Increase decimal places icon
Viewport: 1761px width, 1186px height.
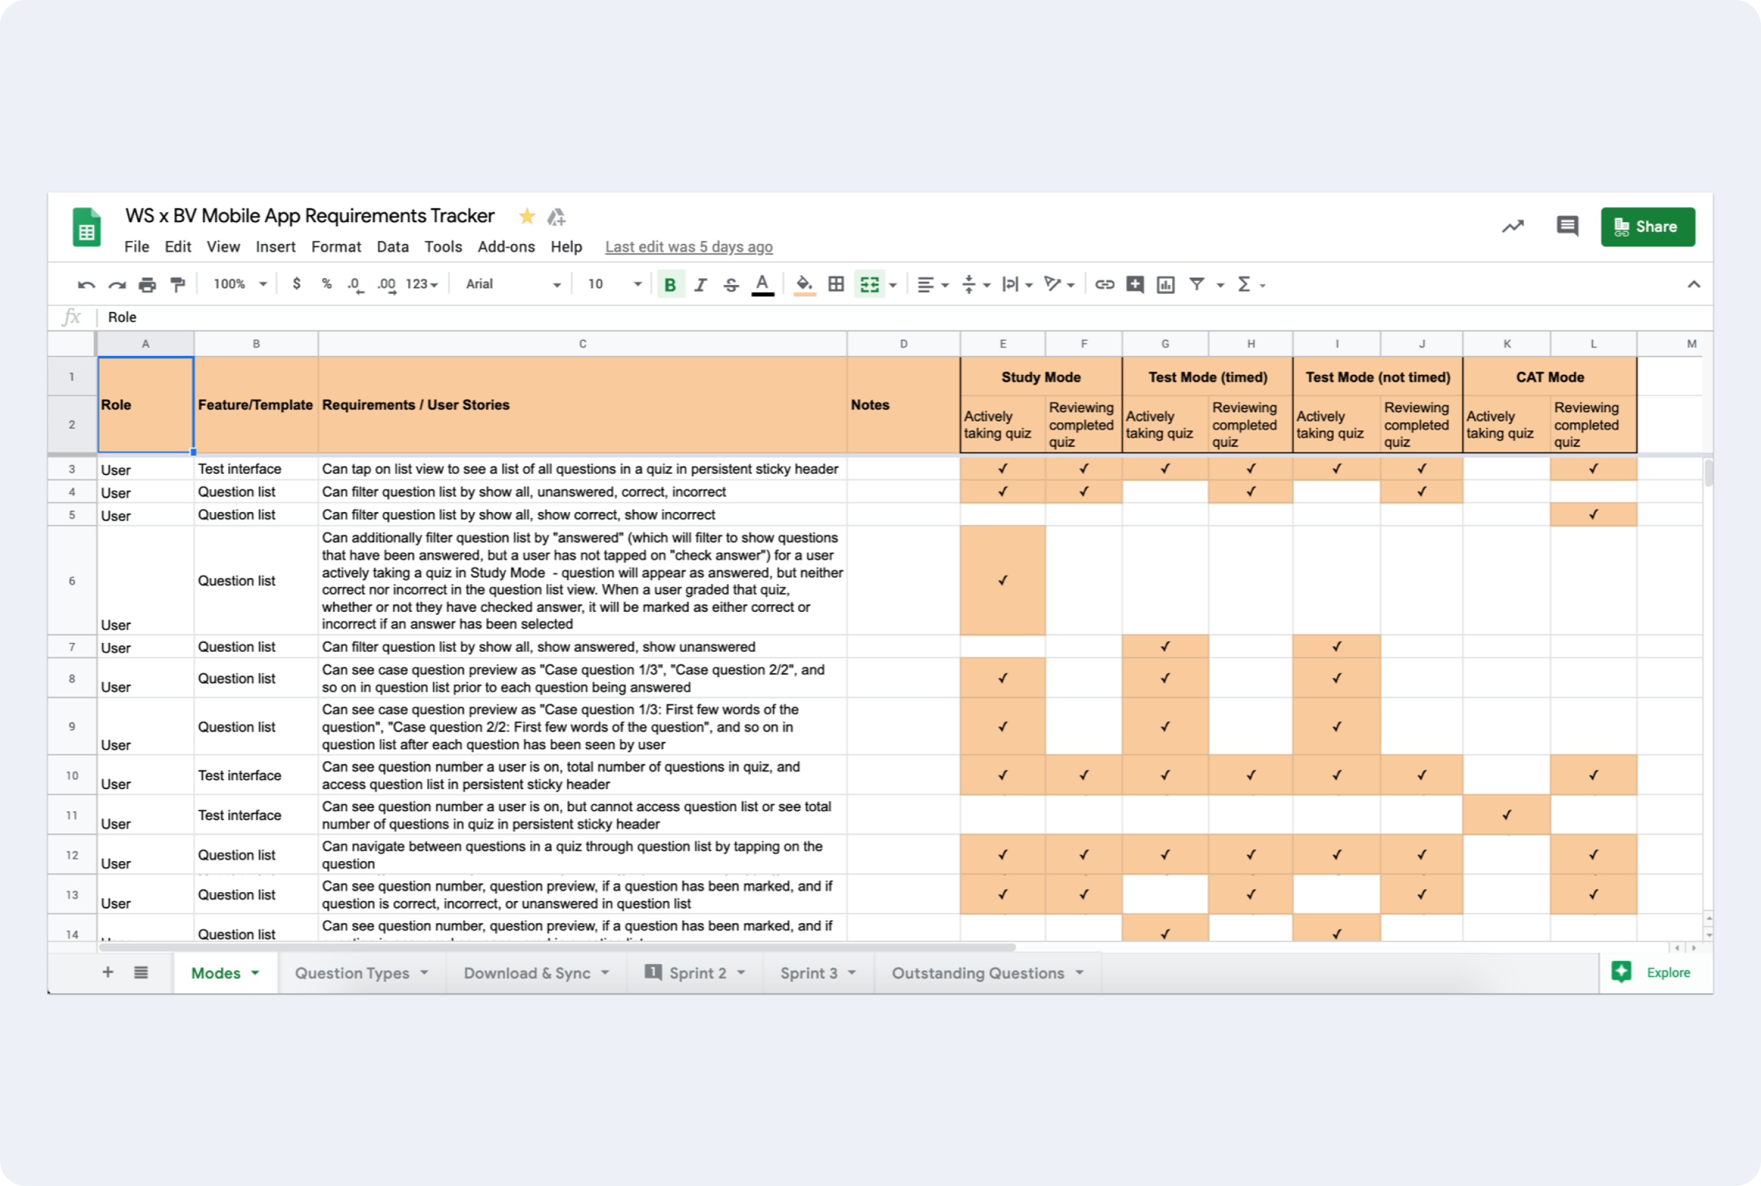387,284
